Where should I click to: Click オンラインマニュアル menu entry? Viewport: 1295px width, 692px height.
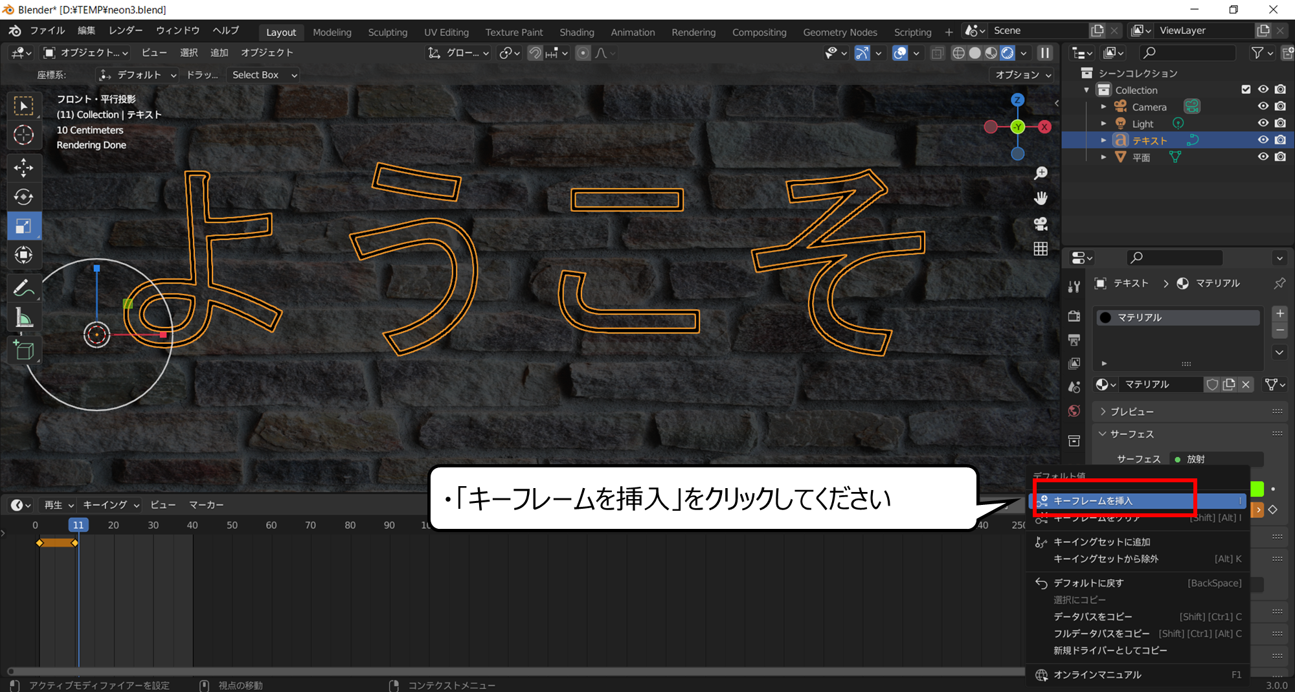tap(1138, 675)
